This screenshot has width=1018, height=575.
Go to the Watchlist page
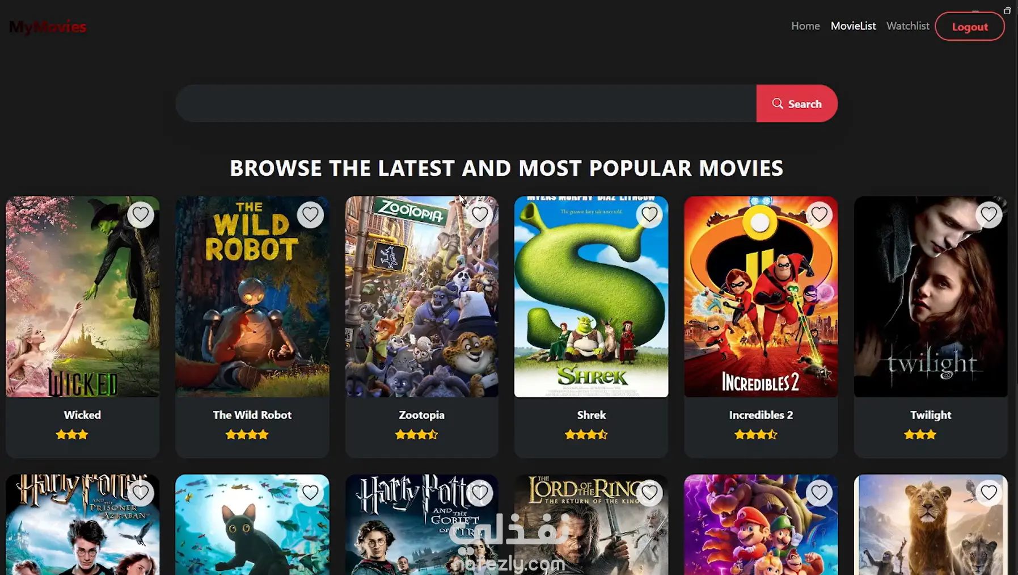tap(907, 26)
